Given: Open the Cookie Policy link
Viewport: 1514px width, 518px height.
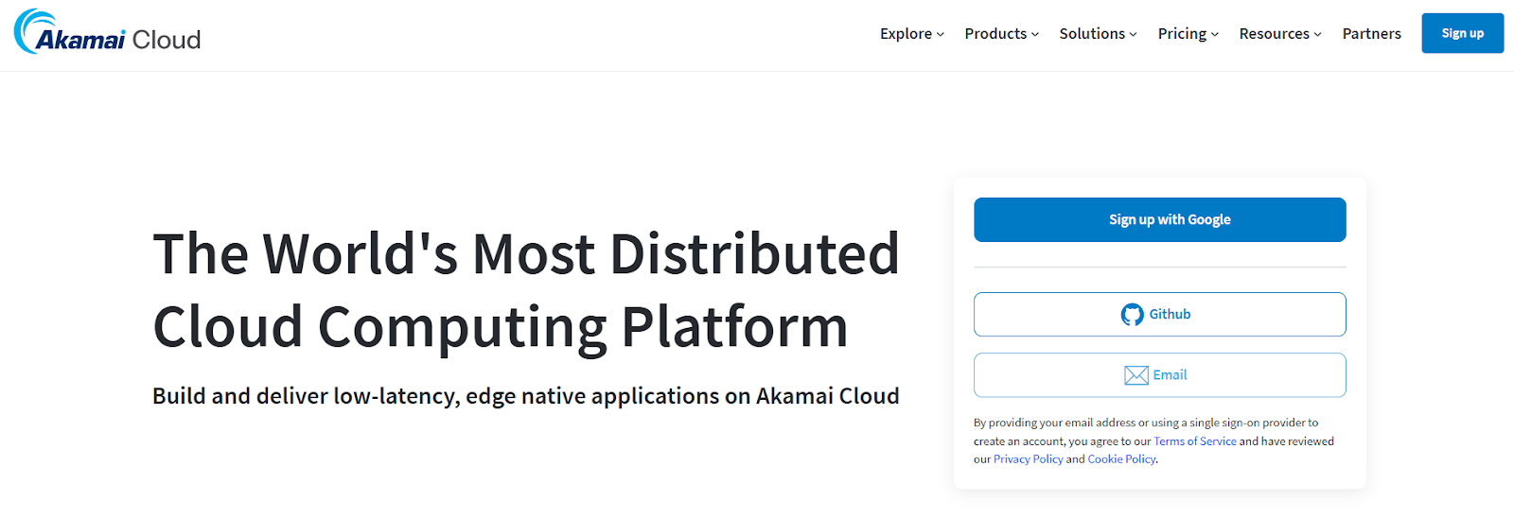Looking at the screenshot, I should click(1122, 459).
